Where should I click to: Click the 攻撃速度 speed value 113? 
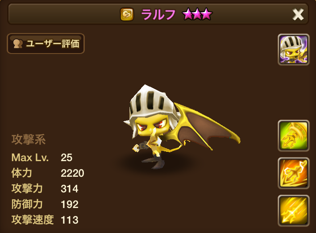point(69,220)
